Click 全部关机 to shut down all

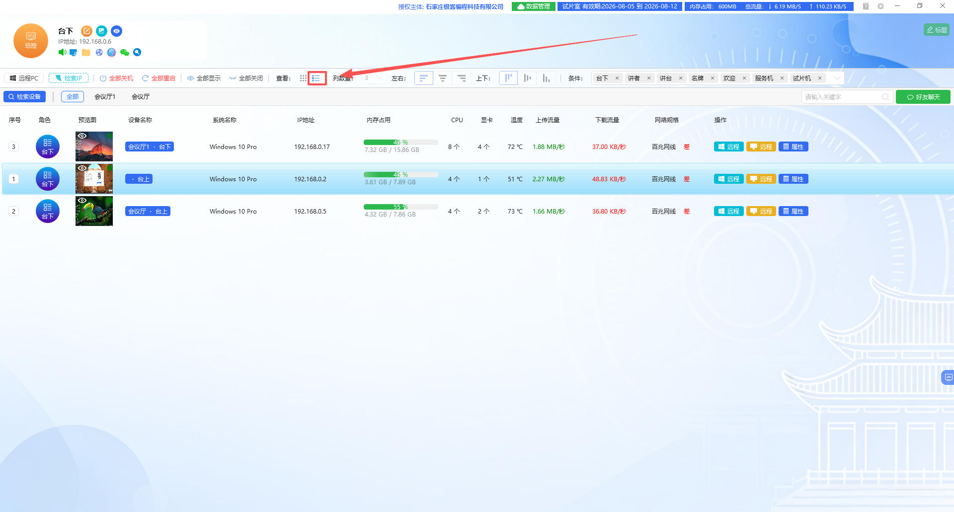[x=116, y=78]
